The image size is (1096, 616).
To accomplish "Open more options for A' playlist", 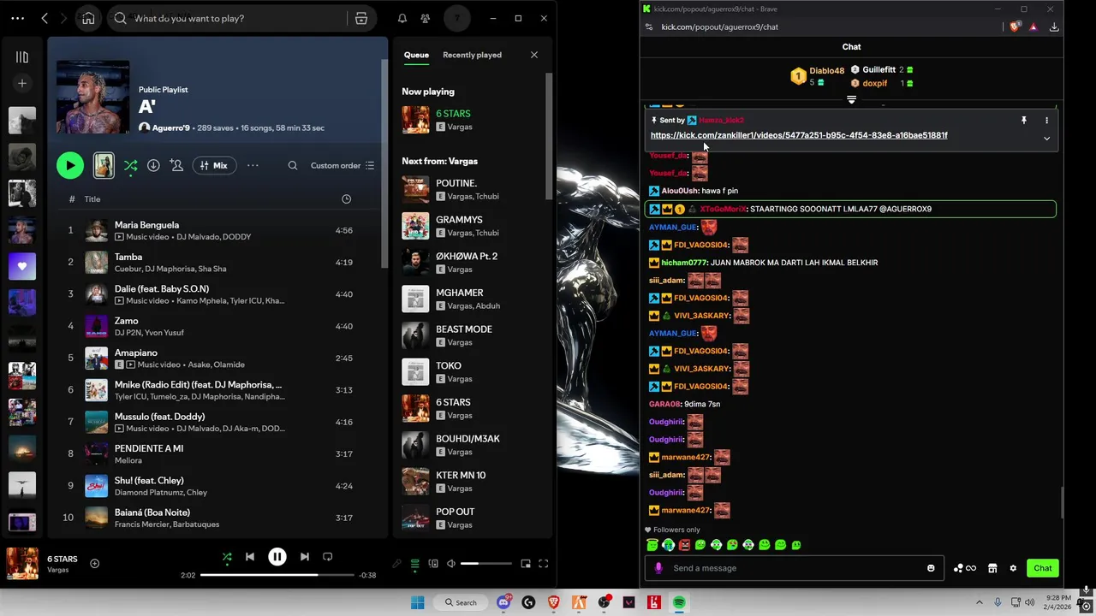I will coord(253,166).
